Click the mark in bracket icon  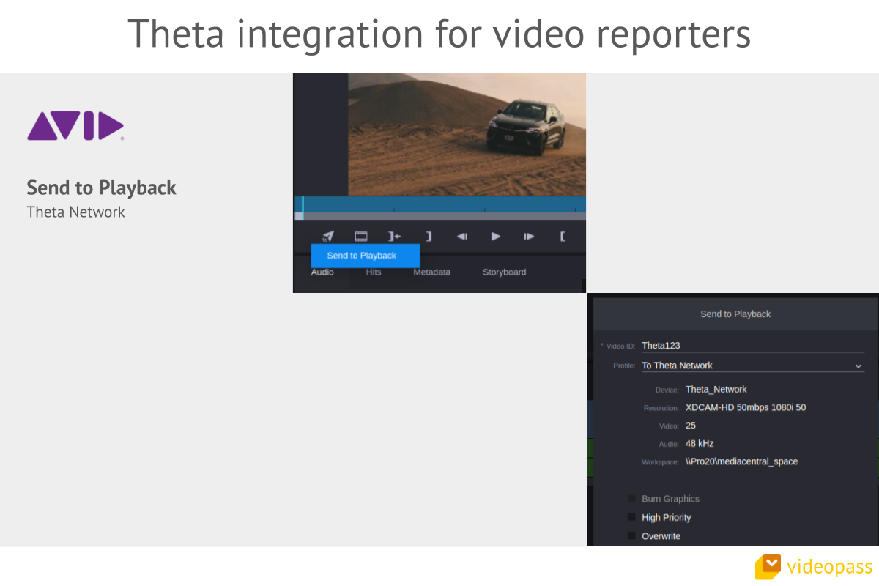pyautogui.click(x=563, y=237)
